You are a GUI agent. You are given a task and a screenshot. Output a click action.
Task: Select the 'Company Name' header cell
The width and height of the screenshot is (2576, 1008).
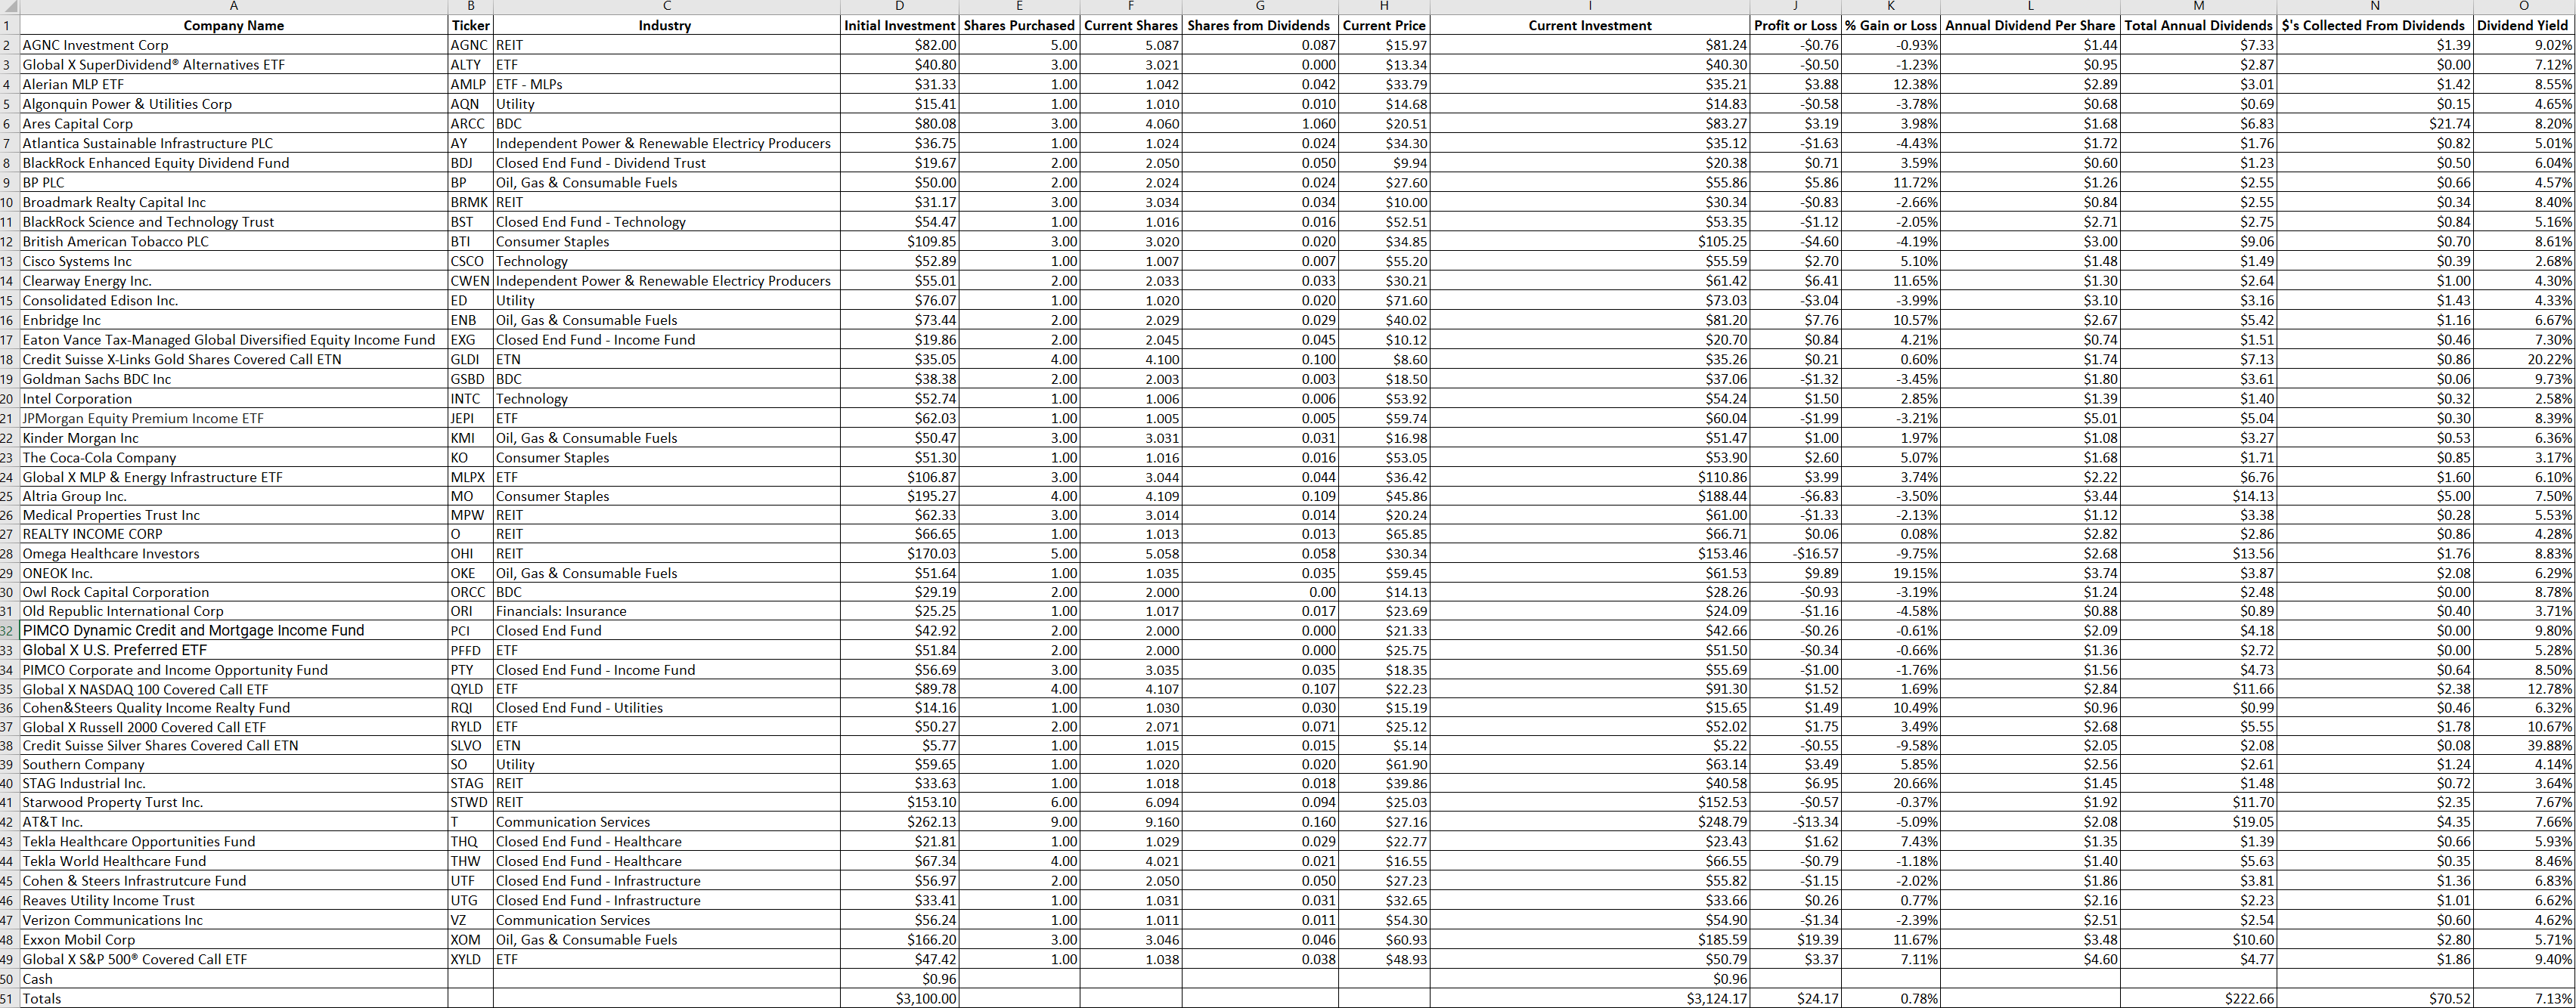coord(233,25)
